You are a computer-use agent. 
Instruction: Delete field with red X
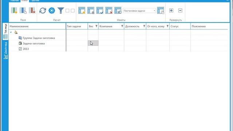pyautogui.click(x=32, y=11)
